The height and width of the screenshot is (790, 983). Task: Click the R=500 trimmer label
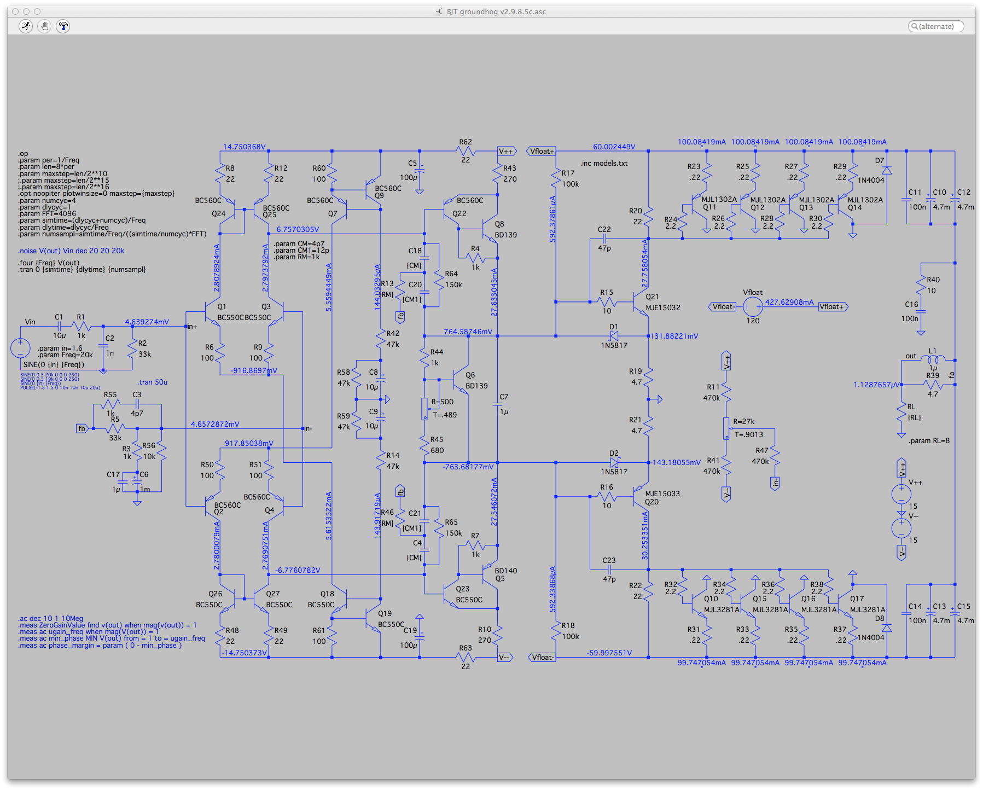(x=442, y=402)
